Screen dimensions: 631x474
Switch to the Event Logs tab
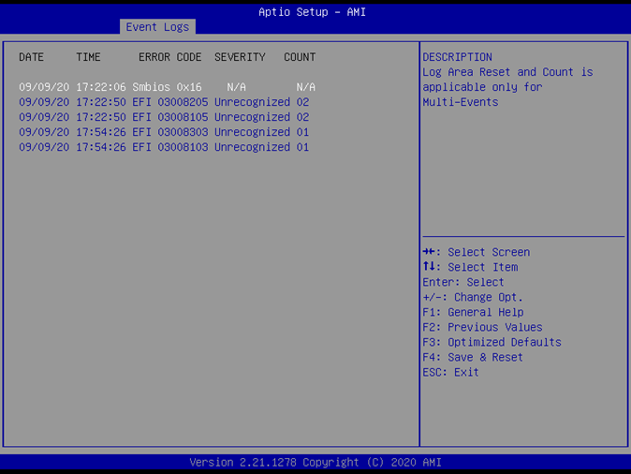[157, 27]
